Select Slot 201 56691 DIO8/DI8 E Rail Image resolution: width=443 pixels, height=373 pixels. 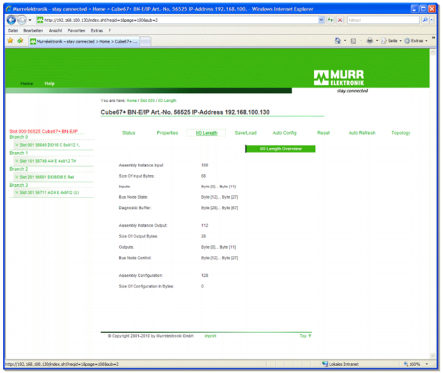[x=47, y=177]
